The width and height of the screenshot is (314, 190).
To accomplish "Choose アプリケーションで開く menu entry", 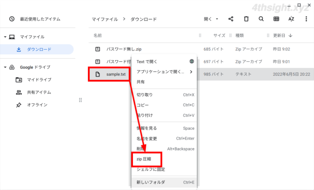I will pos(164,72).
